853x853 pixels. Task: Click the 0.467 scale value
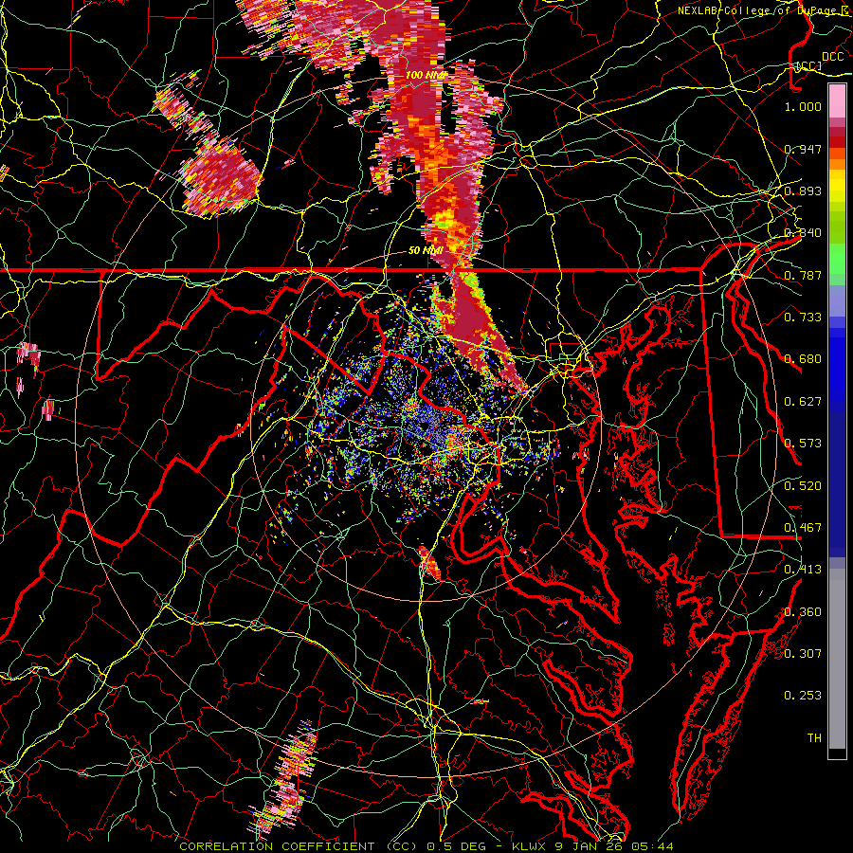803,528
